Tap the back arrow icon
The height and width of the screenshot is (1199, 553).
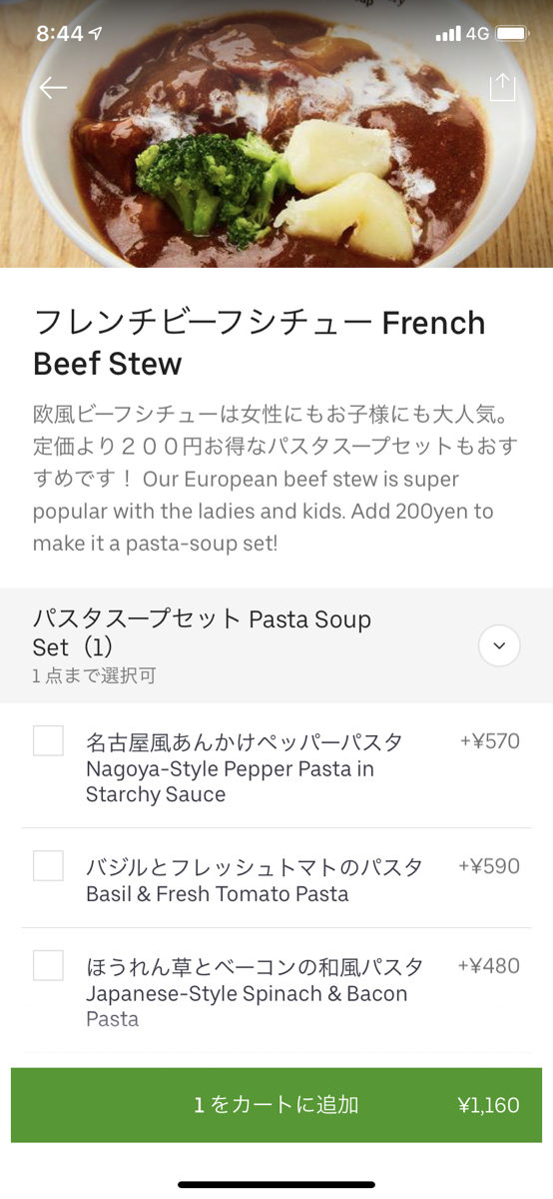(53, 88)
